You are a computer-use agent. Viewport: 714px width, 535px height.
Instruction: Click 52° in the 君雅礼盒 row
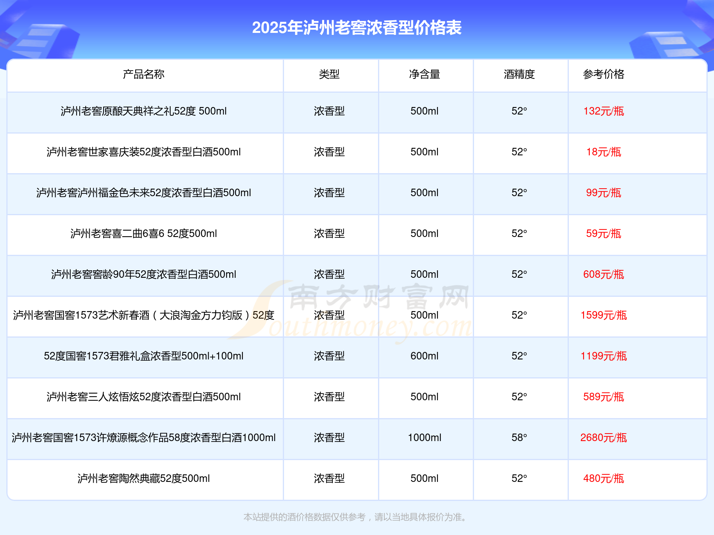pyautogui.click(x=519, y=356)
